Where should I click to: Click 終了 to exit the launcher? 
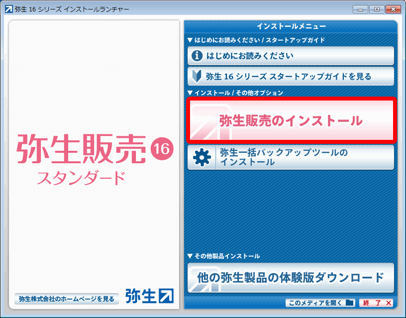click(x=376, y=303)
